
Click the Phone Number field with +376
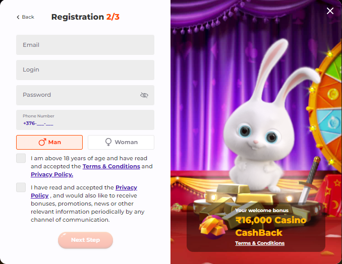pyautogui.click(x=85, y=120)
